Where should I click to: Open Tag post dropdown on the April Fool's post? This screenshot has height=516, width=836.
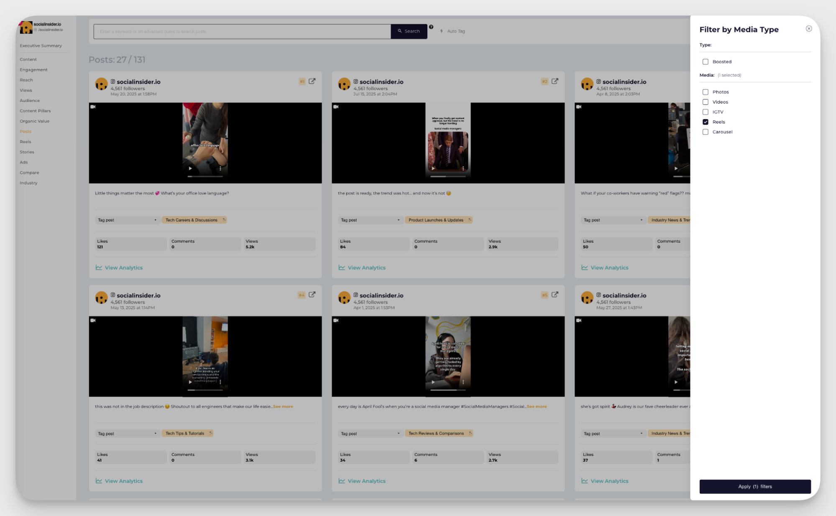tap(370, 433)
